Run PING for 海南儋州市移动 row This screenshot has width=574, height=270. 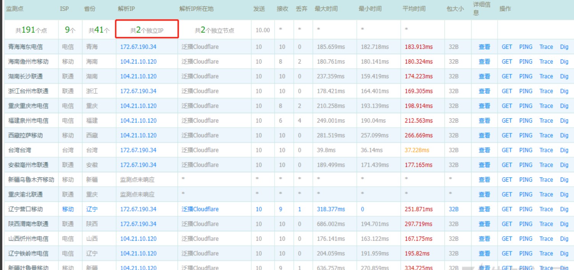(525, 62)
